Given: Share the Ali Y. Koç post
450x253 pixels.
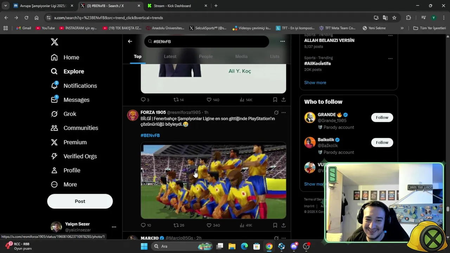Looking at the screenshot, I should [x=283, y=100].
